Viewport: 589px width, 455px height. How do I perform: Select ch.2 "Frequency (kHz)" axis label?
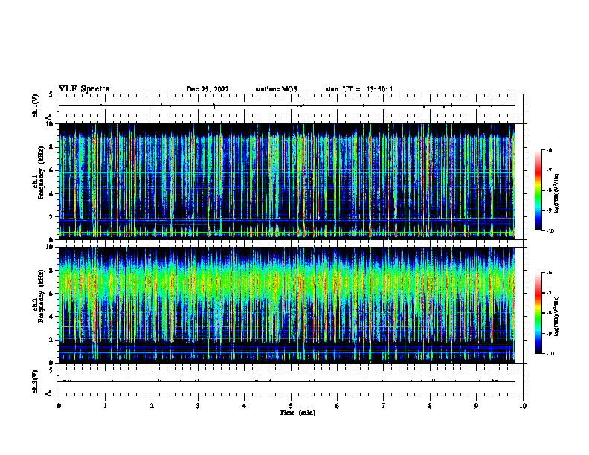click(x=41, y=296)
